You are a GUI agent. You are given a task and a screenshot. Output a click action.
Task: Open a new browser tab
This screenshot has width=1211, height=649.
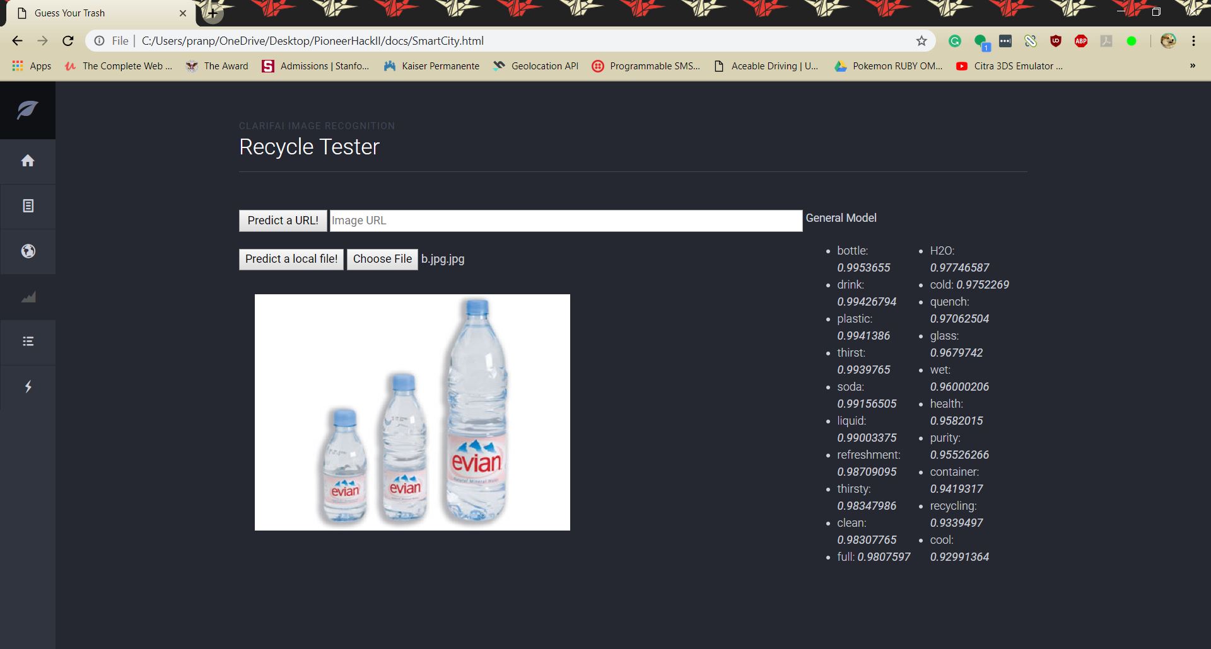(x=213, y=13)
